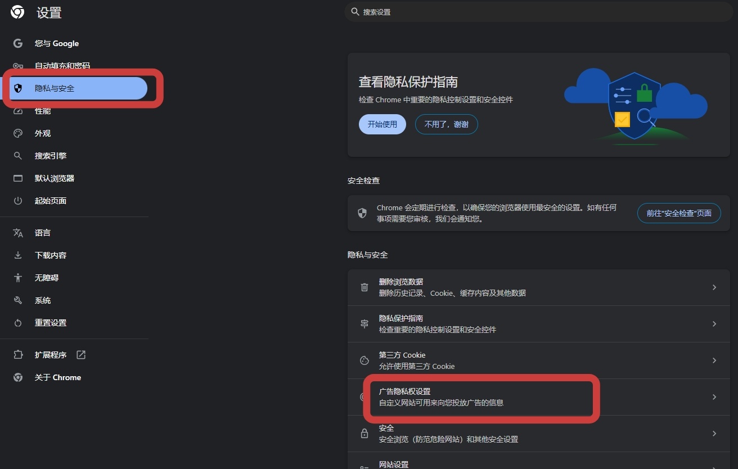Click the translate icon beside 语言

[18, 233]
